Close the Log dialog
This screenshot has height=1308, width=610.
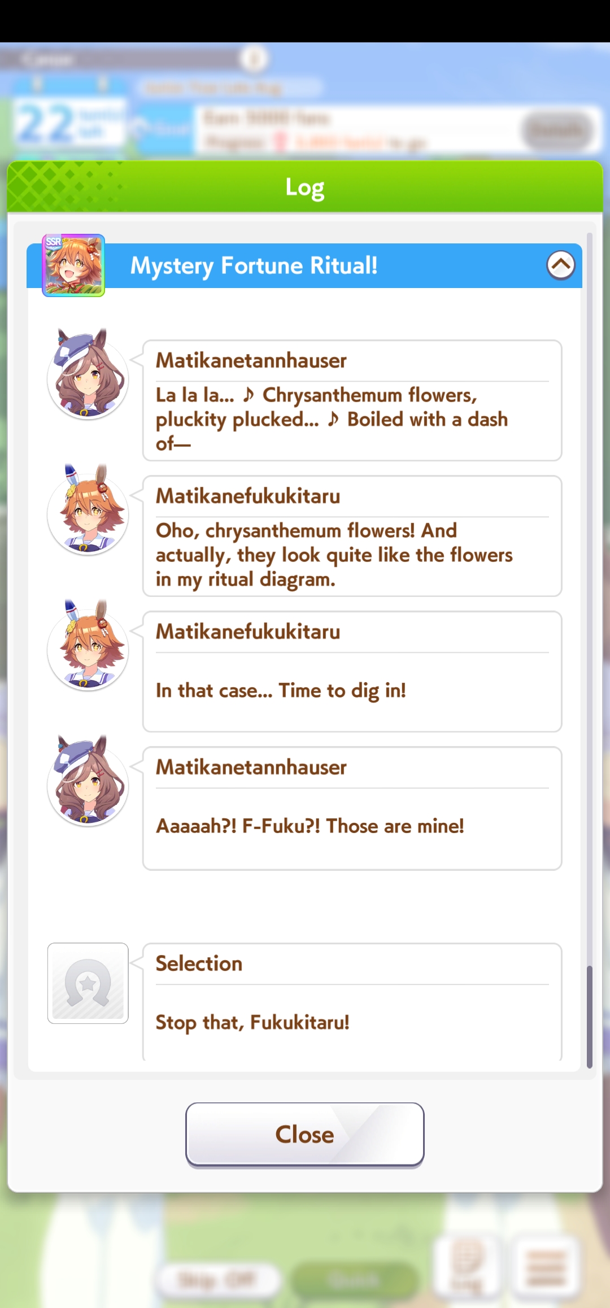click(305, 1134)
